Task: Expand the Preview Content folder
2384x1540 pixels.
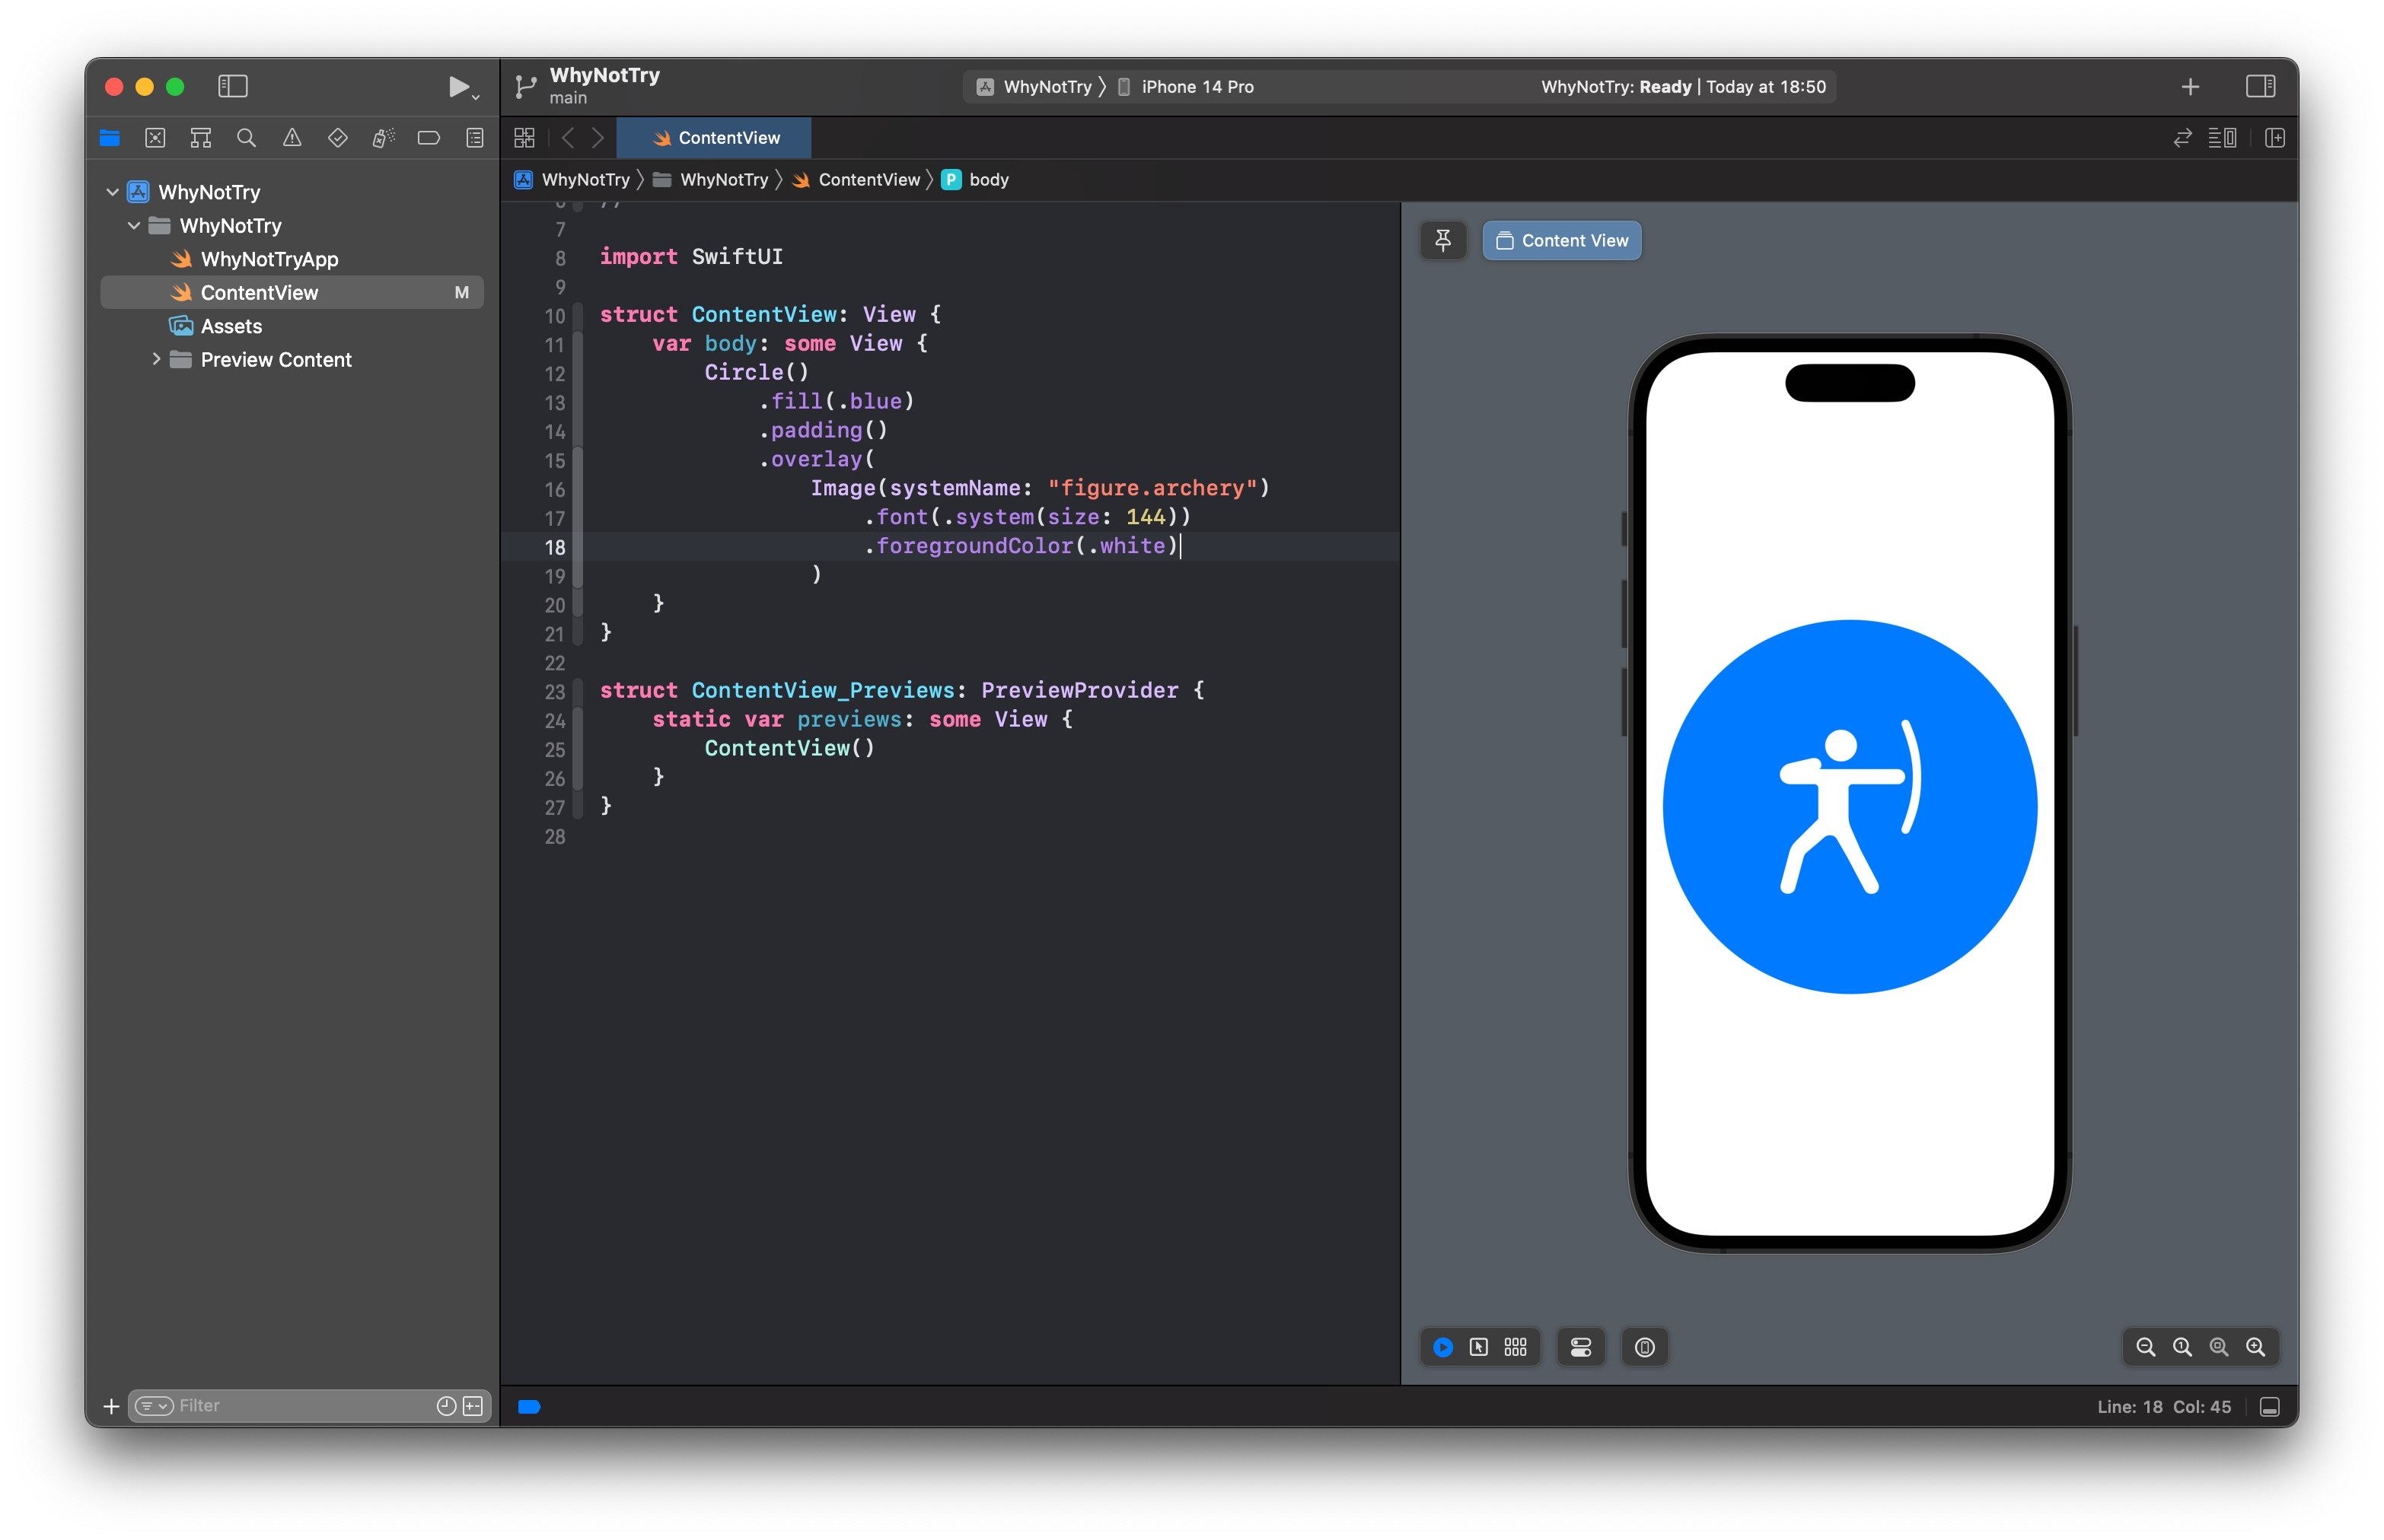Action: tap(151, 359)
